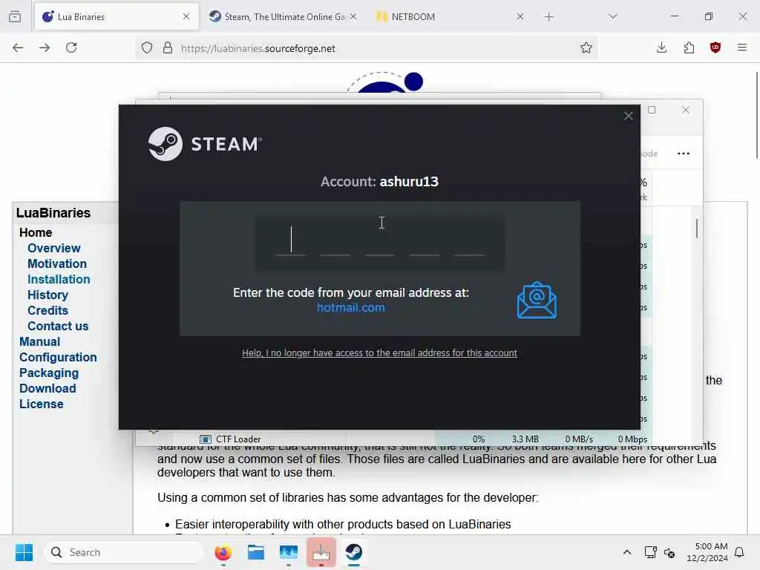Open the History sidebar link
Screen dimensions: 760x570
48,295
